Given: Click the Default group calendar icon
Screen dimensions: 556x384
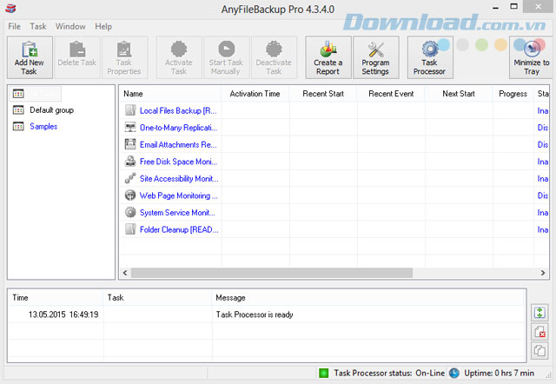Looking at the screenshot, I should click(x=18, y=110).
